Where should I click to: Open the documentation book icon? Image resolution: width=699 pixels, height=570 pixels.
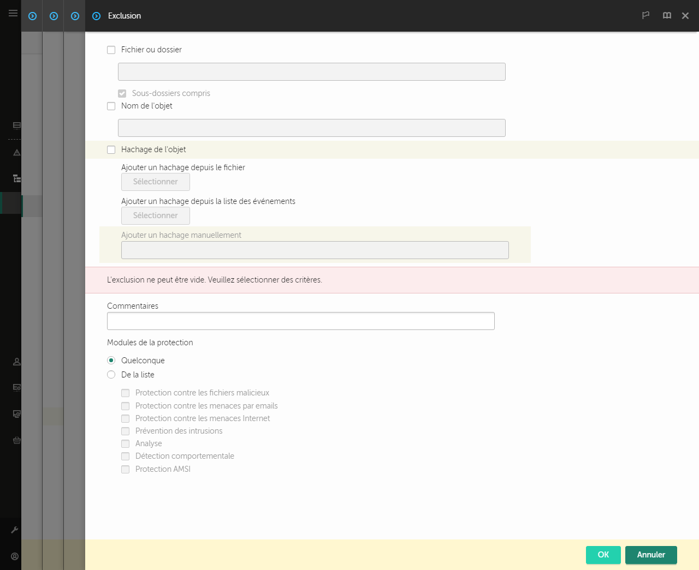(667, 16)
